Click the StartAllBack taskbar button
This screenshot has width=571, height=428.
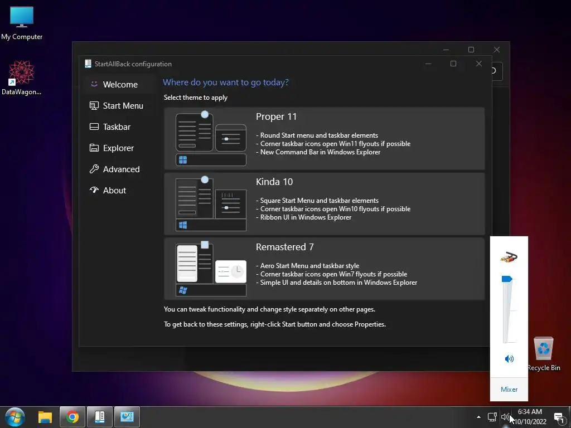tap(100, 417)
